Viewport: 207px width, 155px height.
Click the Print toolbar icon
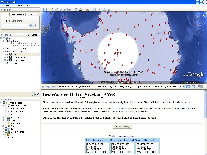click(x=105, y=9)
